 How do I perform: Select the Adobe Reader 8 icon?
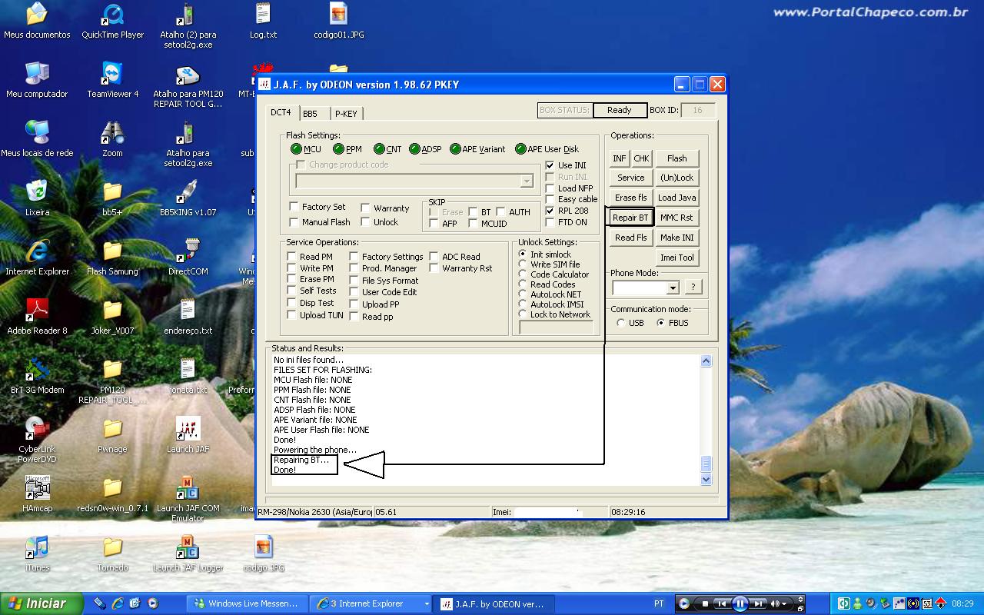click(x=37, y=317)
